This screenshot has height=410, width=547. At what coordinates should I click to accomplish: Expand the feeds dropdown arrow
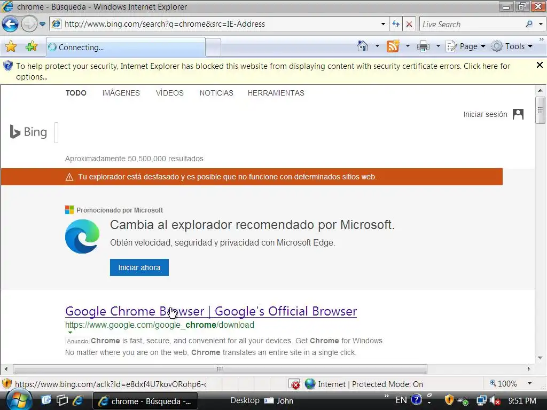408,46
